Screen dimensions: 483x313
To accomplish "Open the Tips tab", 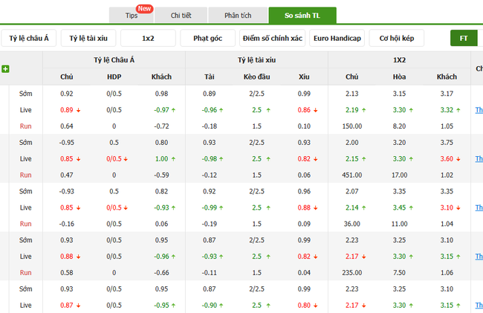I will pyautogui.click(x=132, y=16).
